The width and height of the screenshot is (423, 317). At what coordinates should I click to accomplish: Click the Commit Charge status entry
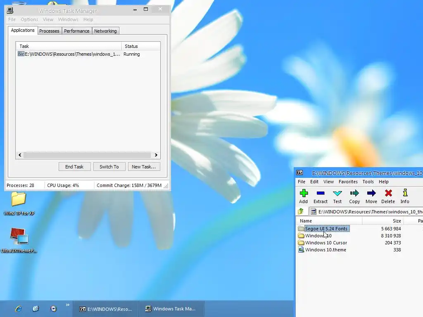129,185
